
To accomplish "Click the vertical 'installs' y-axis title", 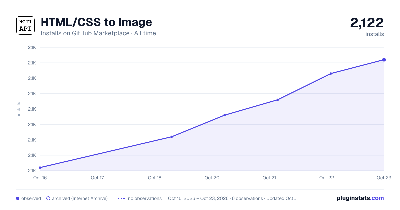I will coord(19,109).
